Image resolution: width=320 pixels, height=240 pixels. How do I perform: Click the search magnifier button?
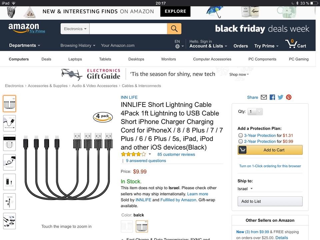[174, 29]
